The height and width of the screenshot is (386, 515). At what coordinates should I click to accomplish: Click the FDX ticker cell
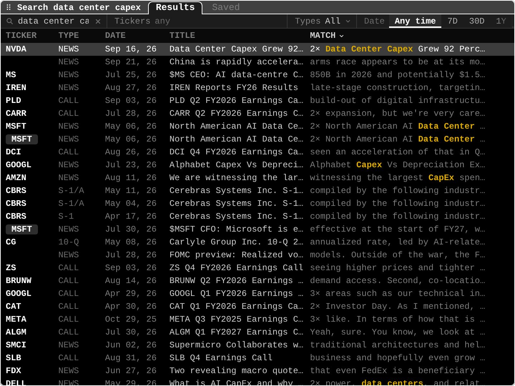click(x=13, y=371)
